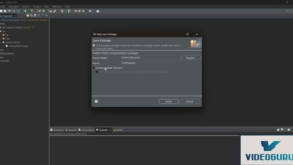Enable the Create package-info.java checkbox
Viewport: 293px width, 165px height.
tap(94, 68)
